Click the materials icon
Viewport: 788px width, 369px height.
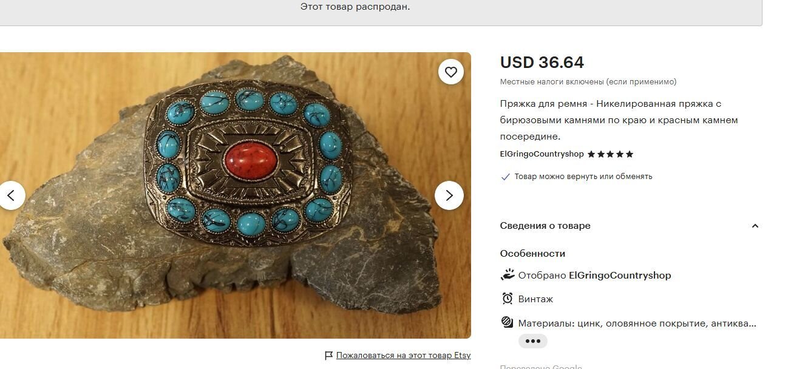(x=508, y=323)
